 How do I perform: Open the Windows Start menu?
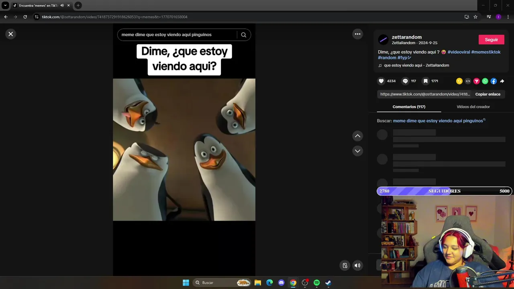coord(186,283)
